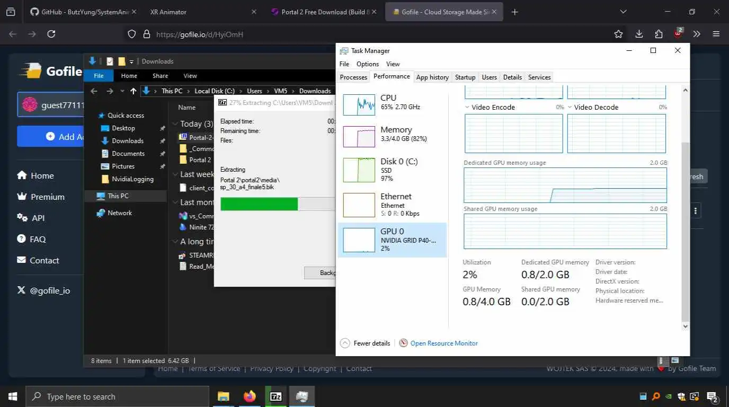Open the Windows Start menu

pyautogui.click(x=13, y=396)
